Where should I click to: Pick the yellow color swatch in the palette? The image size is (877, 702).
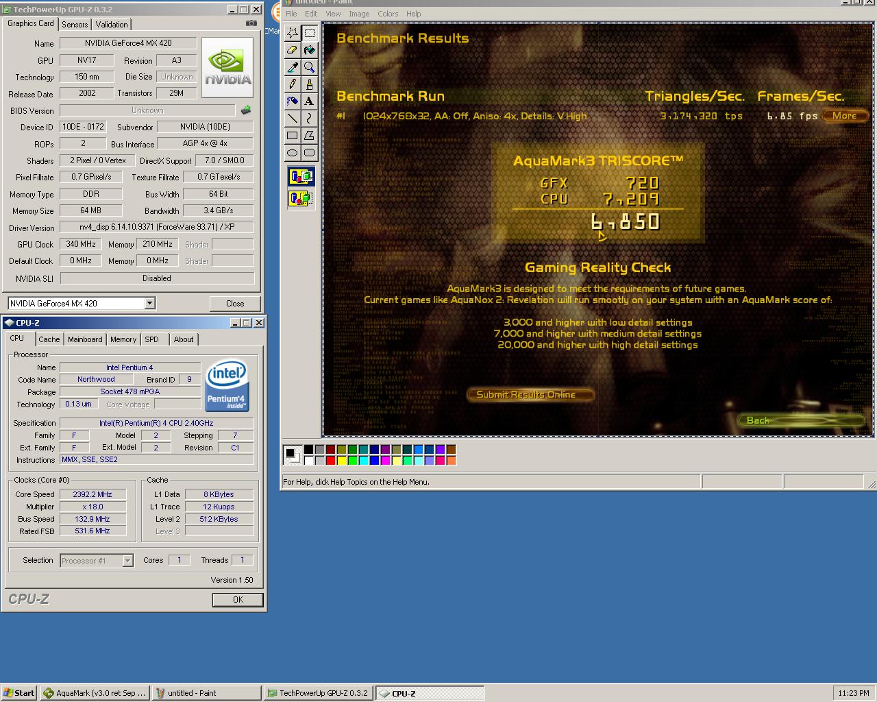(341, 461)
